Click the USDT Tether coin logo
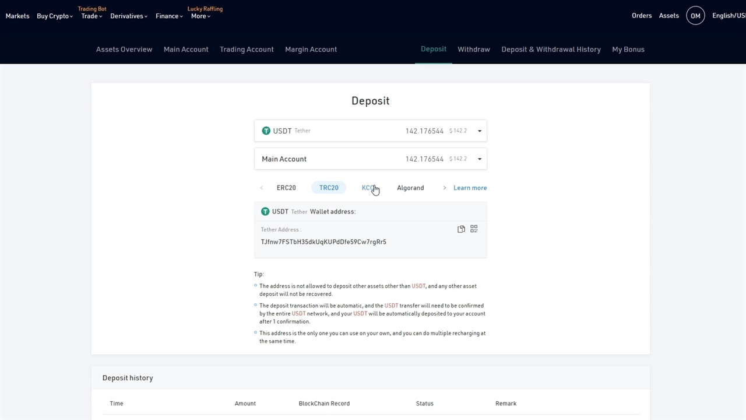 point(266,131)
